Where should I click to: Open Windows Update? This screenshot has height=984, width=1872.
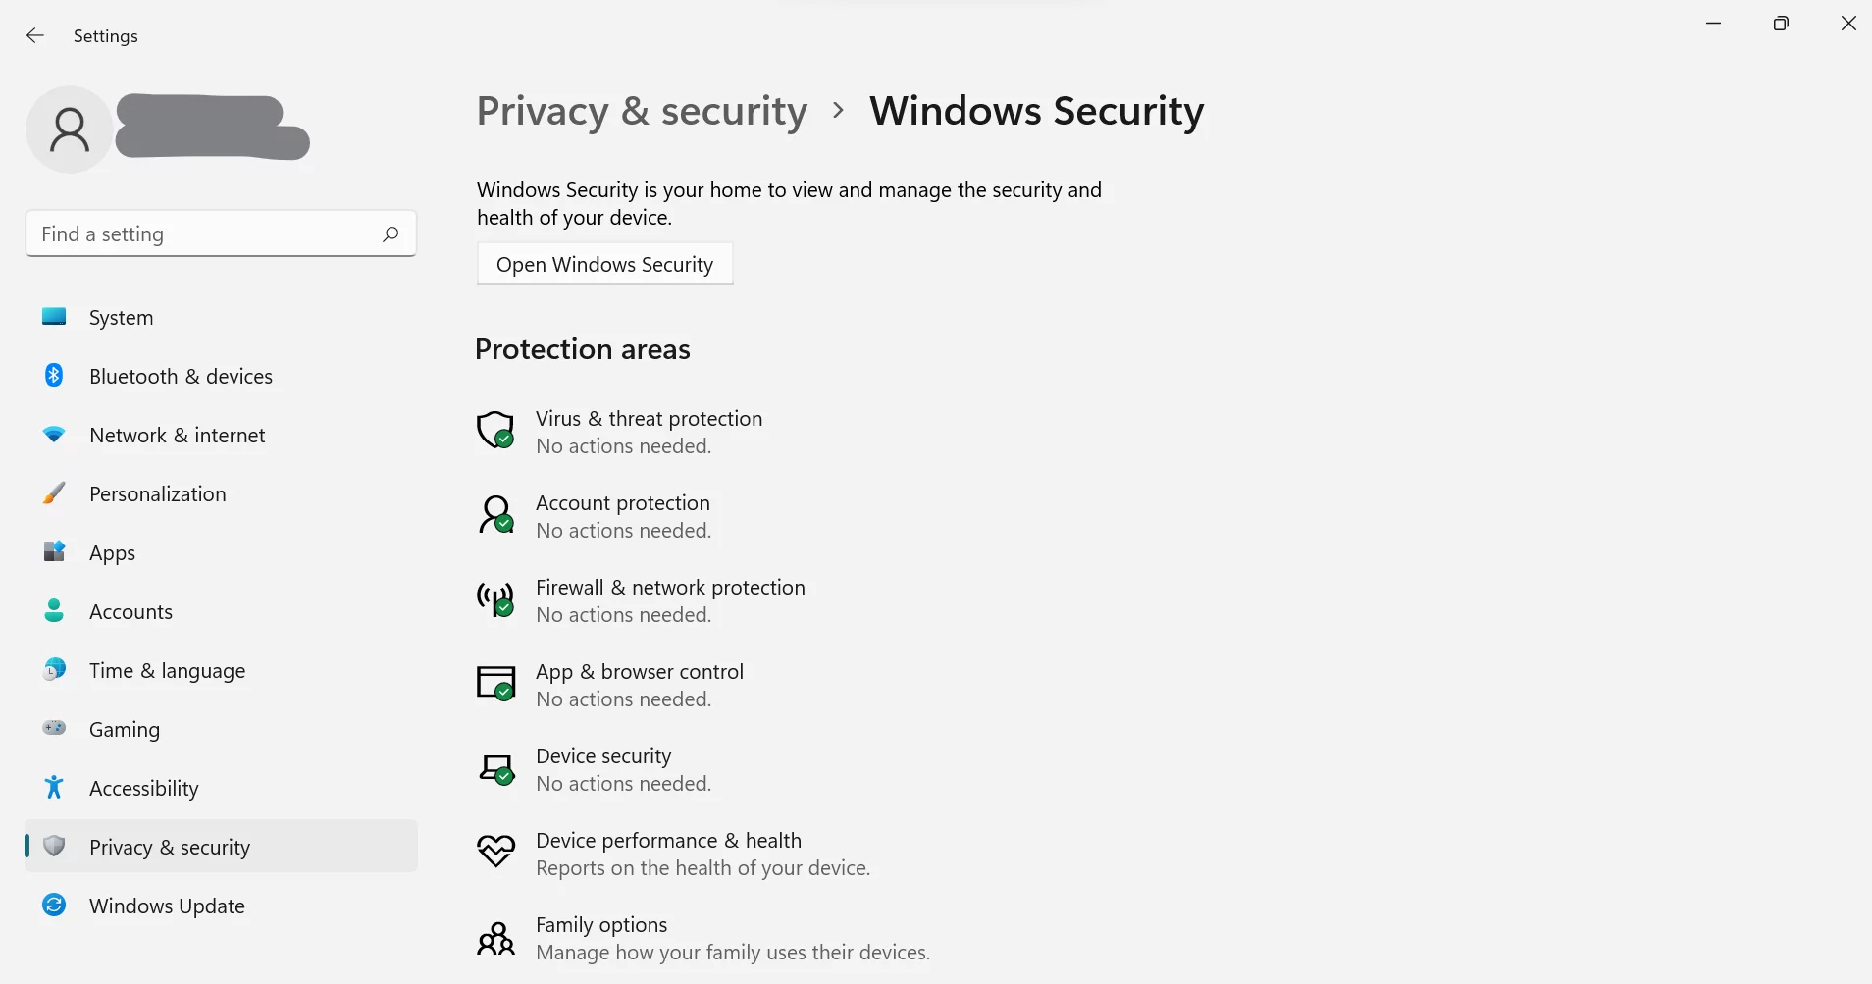(x=167, y=906)
